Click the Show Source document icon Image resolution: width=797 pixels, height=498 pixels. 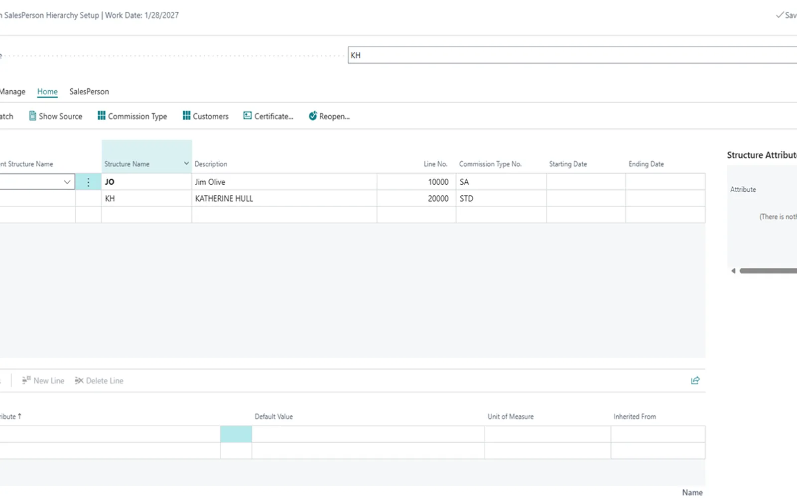[32, 116]
